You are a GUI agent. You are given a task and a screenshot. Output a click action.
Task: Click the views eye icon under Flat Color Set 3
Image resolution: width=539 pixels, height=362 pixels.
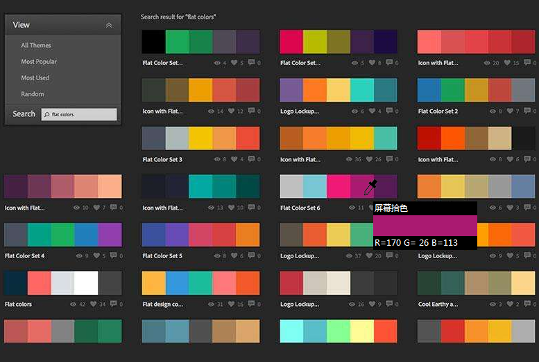coord(216,160)
